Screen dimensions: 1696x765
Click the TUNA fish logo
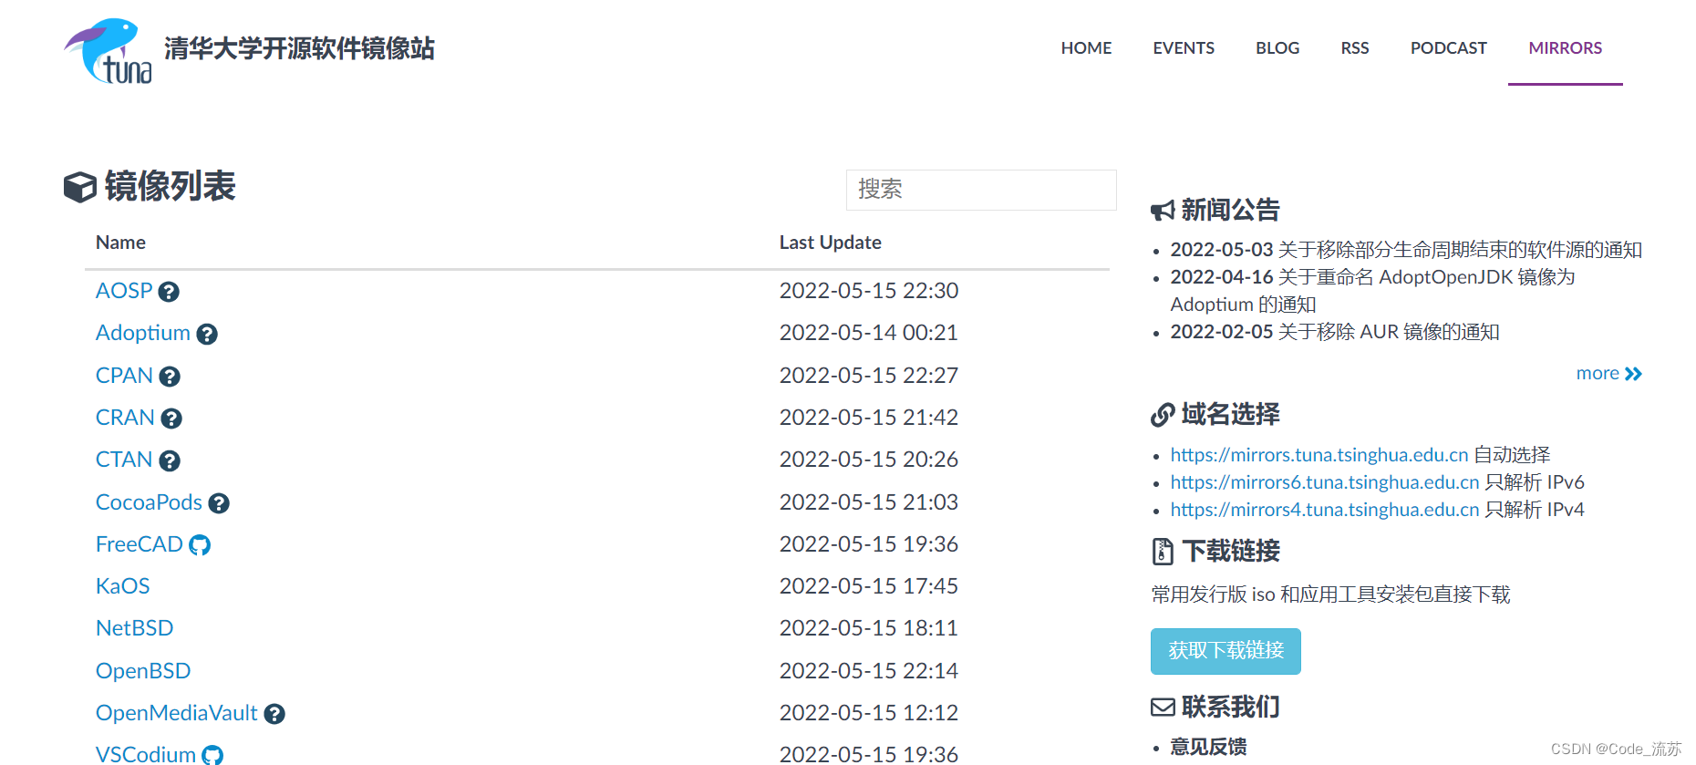pos(109,51)
